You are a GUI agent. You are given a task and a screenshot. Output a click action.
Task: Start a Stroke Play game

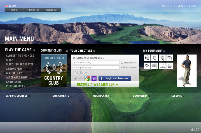[14, 69]
